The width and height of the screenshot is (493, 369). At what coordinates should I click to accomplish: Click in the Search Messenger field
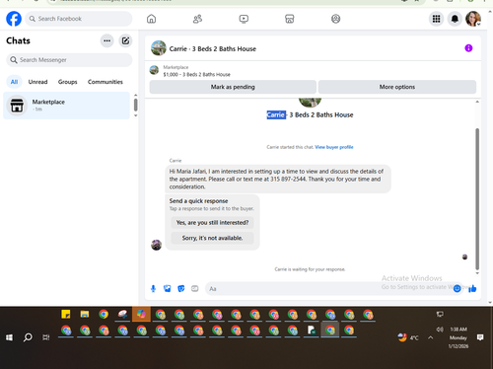tap(69, 60)
